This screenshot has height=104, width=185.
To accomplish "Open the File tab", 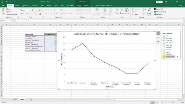I will pos(3,5).
